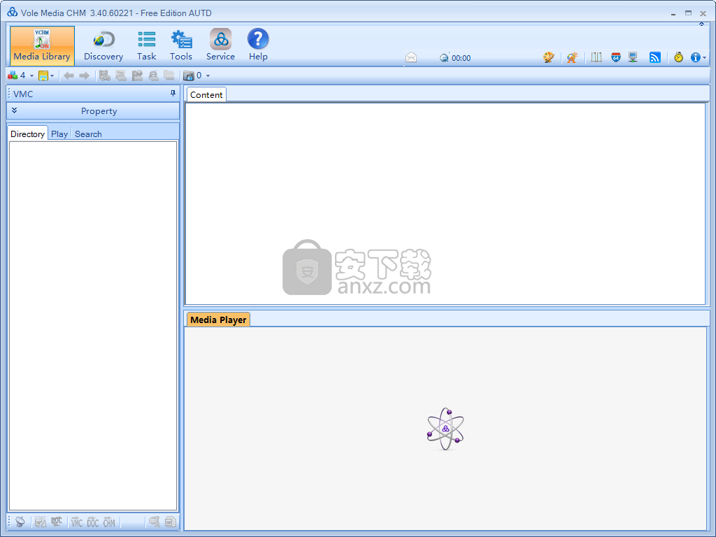This screenshot has width=716, height=537.
Task: Open the Help ribbon tab
Action: pos(258,45)
